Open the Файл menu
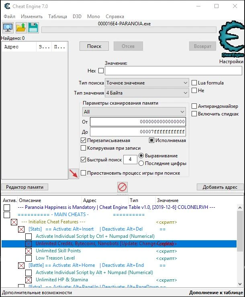Viewport: 245px width, 297px height. click(x=10, y=16)
